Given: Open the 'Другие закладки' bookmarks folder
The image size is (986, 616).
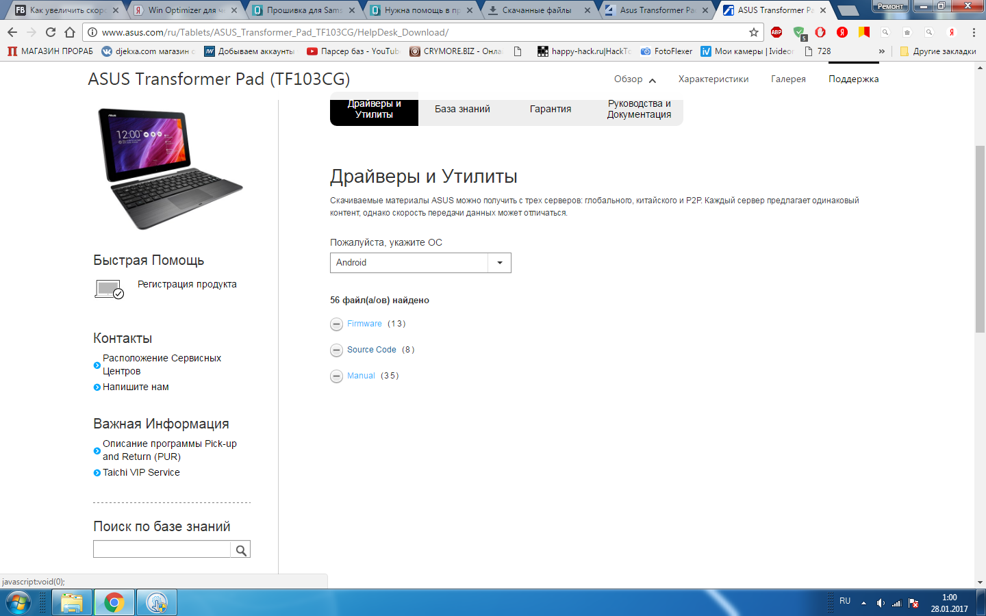Looking at the screenshot, I should click(938, 51).
